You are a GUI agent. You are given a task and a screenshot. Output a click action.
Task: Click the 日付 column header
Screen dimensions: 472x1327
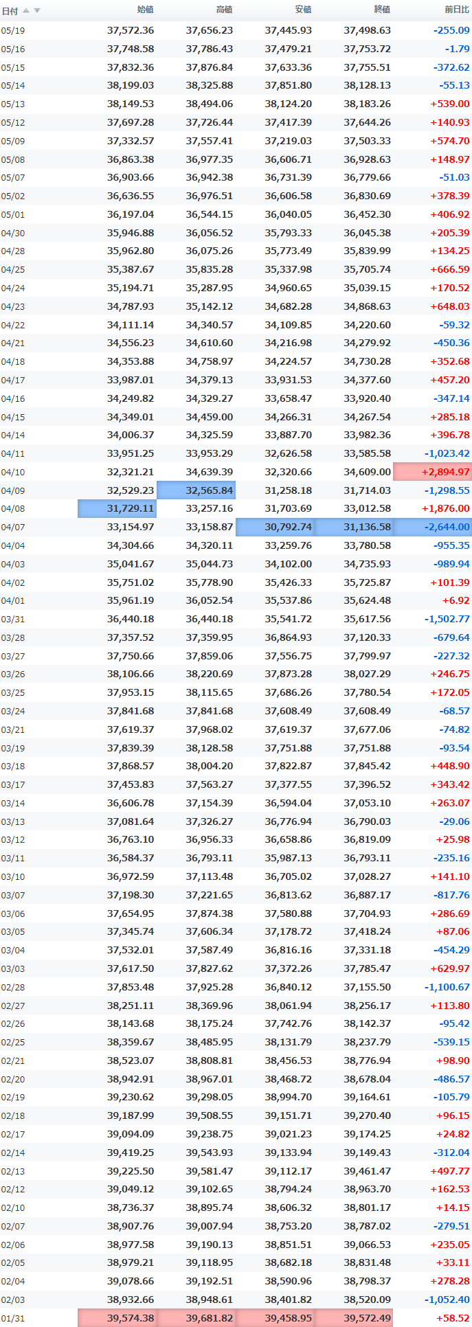point(10,11)
